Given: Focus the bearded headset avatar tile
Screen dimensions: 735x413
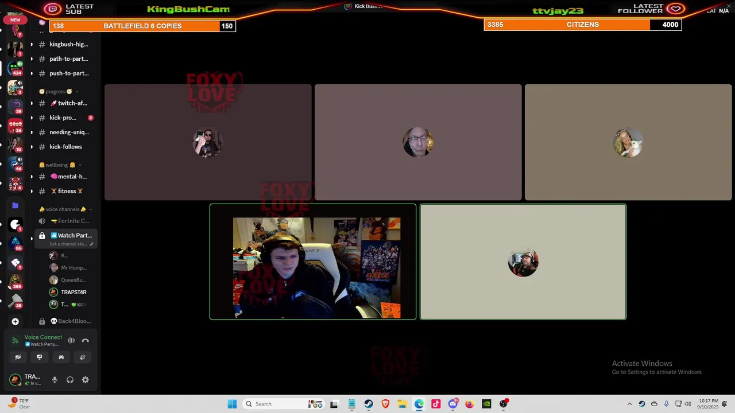Looking at the screenshot, I should [523, 262].
